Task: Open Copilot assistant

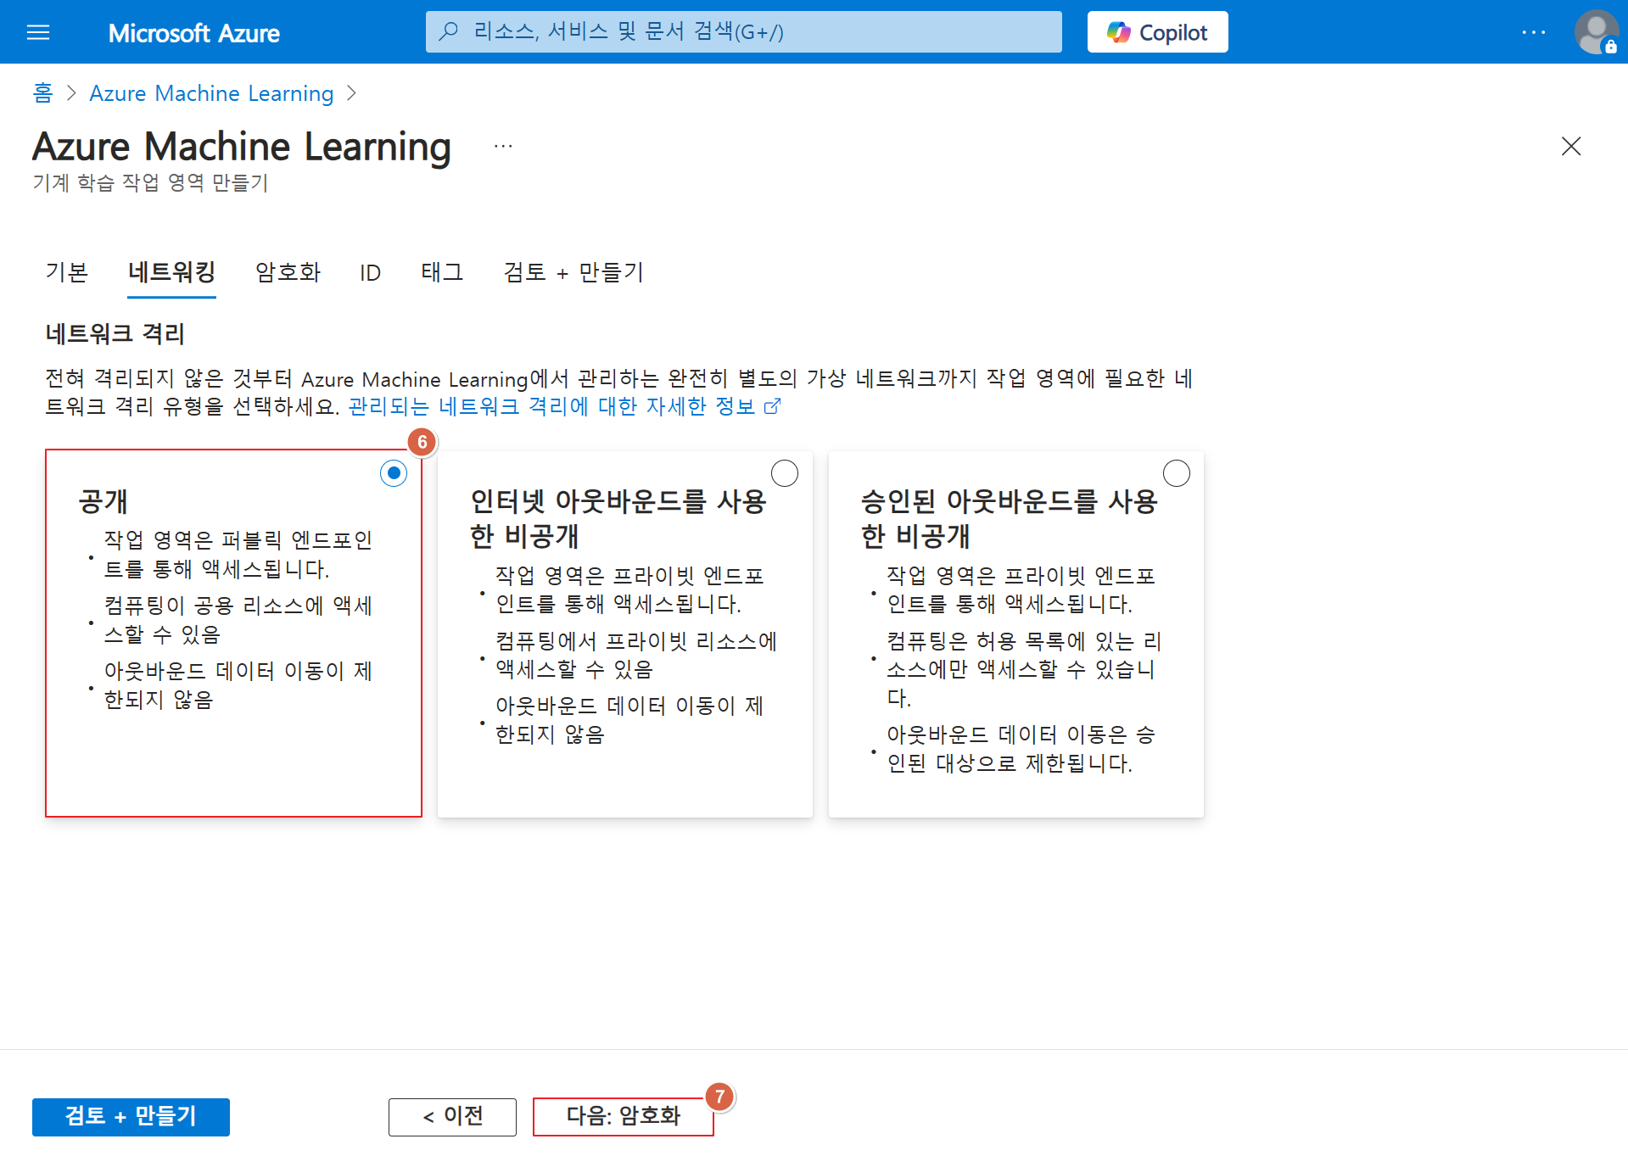Action: tap(1157, 32)
